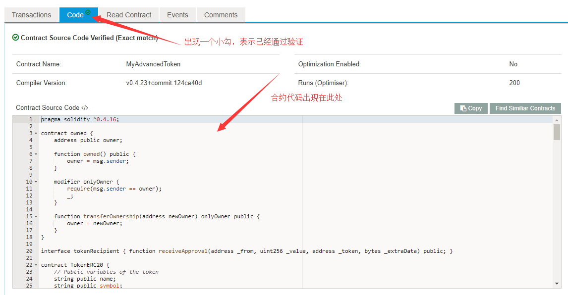The height and width of the screenshot is (295, 568).
Task: Click the code editor vertical scrollbar thumb
Action: [x=557, y=132]
